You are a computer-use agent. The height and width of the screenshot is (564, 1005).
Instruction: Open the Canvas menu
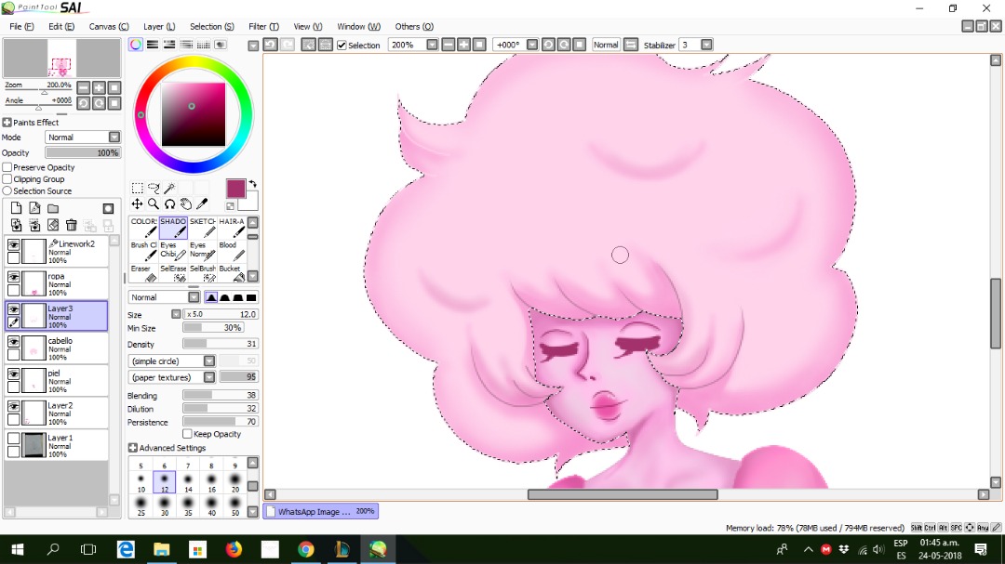[x=108, y=26]
